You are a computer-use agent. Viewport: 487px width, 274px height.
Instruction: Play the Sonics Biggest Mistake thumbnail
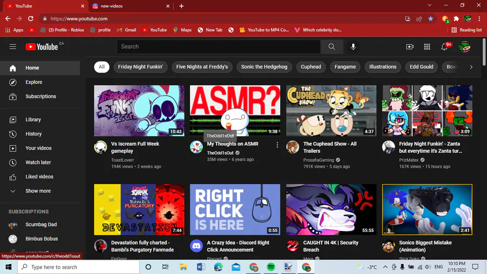coord(427,210)
